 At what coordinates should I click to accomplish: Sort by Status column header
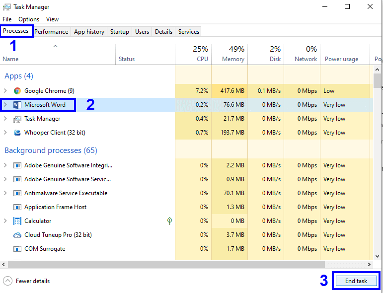tap(146, 54)
